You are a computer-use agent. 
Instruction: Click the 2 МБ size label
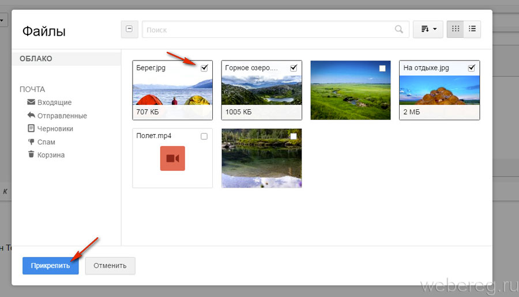tap(411, 112)
